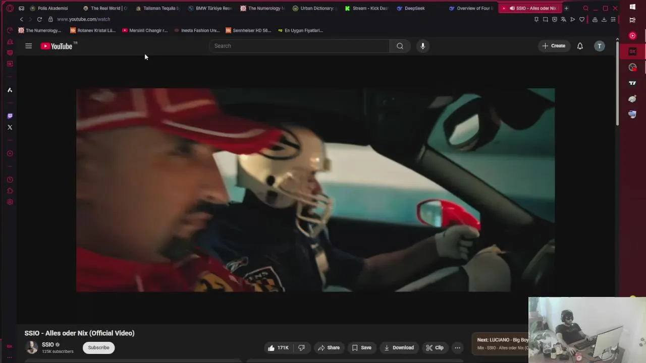
Task: Switch to The Real World tab
Action: (x=105, y=8)
